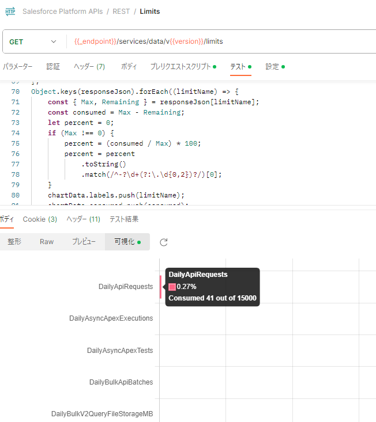Click the request URL field
The height and width of the screenshot is (422, 376).
click(x=221, y=41)
